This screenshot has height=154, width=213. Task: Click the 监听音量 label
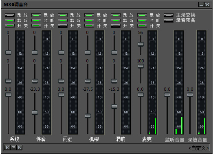tap(175, 140)
